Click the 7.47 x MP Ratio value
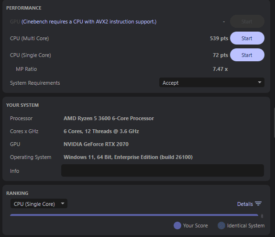The height and width of the screenshot is (237, 275). [220, 69]
